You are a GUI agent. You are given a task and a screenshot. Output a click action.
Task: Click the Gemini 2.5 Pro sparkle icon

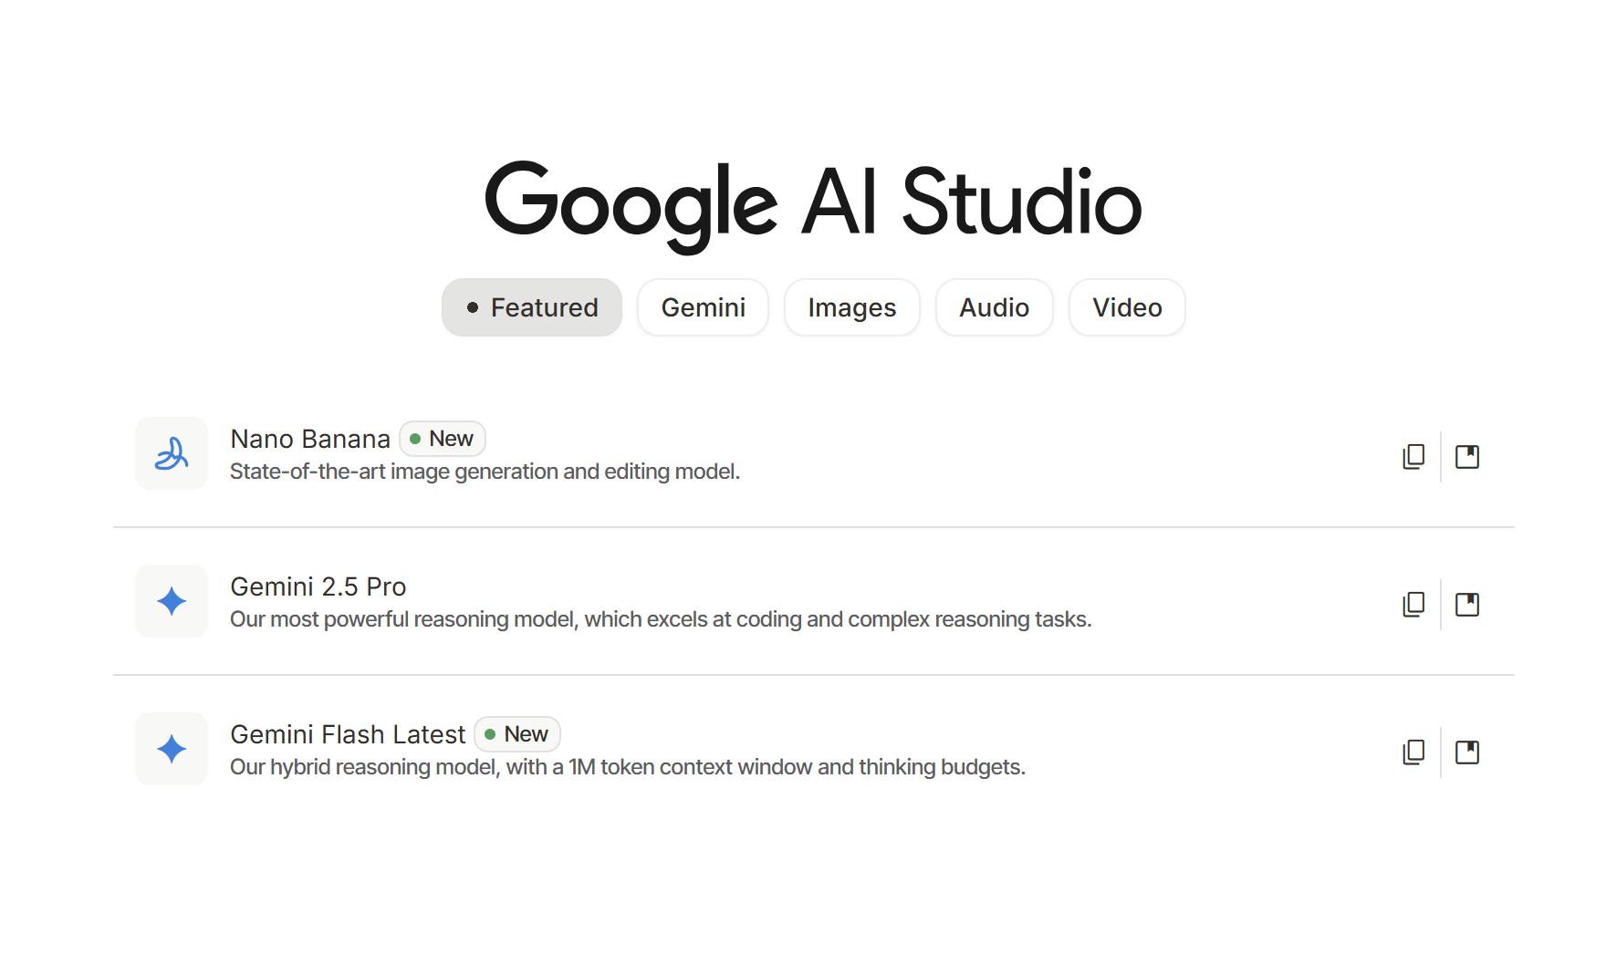coord(172,601)
